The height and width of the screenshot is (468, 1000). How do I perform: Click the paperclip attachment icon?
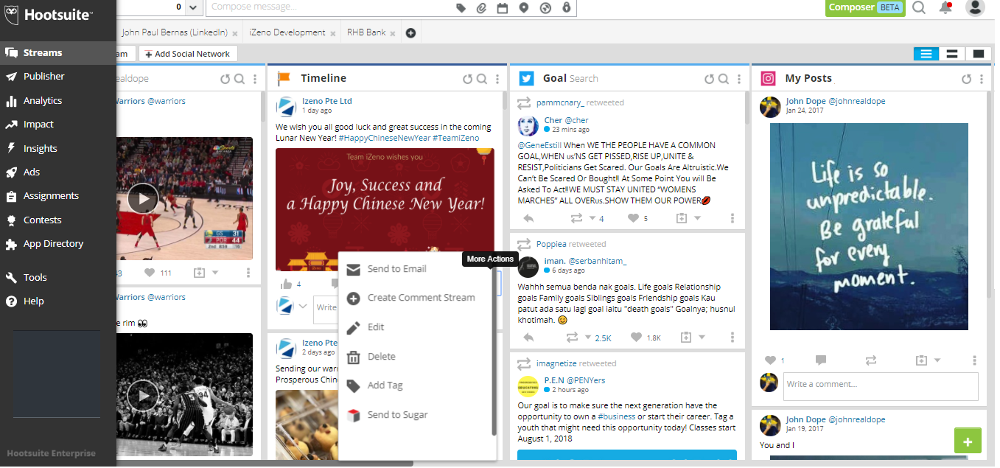481,8
